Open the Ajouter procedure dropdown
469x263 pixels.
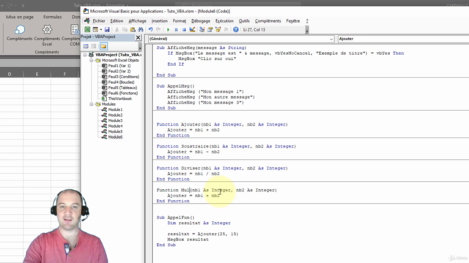403,39
